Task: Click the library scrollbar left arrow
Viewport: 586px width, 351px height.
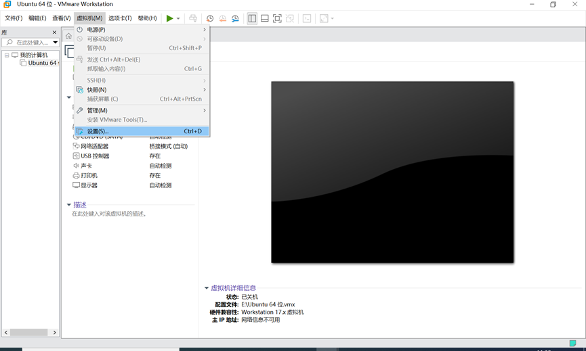Action: click(x=6, y=332)
